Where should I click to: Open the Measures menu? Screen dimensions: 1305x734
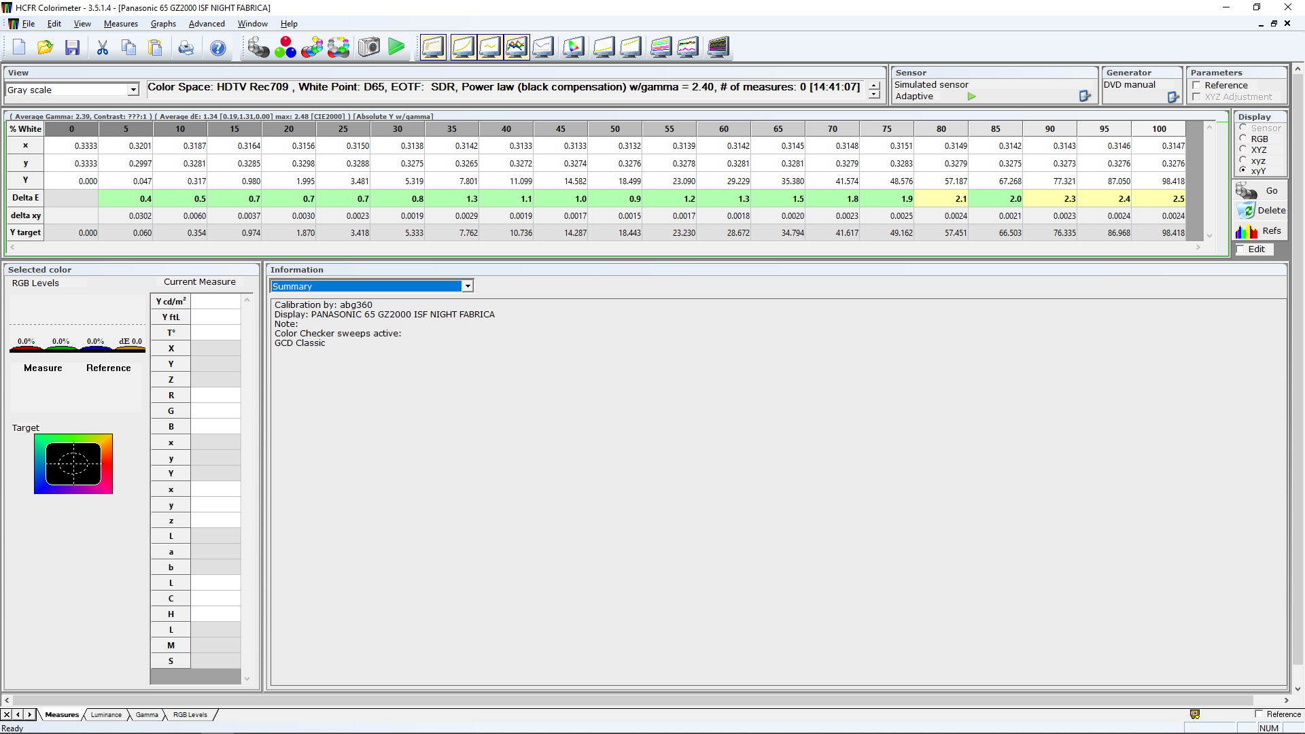(x=120, y=24)
